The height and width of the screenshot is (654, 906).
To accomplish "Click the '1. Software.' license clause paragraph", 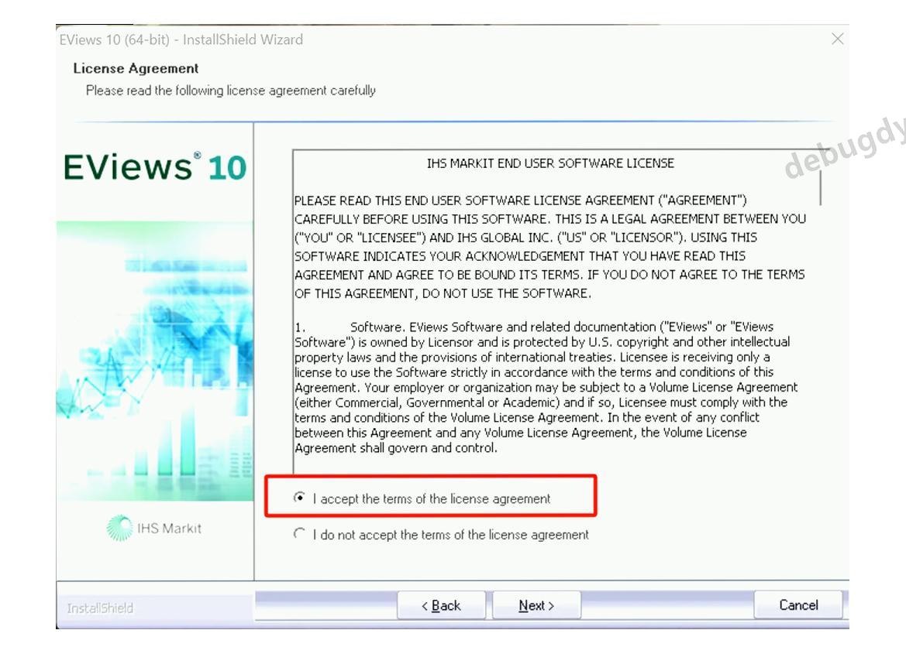I will [x=546, y=387].
